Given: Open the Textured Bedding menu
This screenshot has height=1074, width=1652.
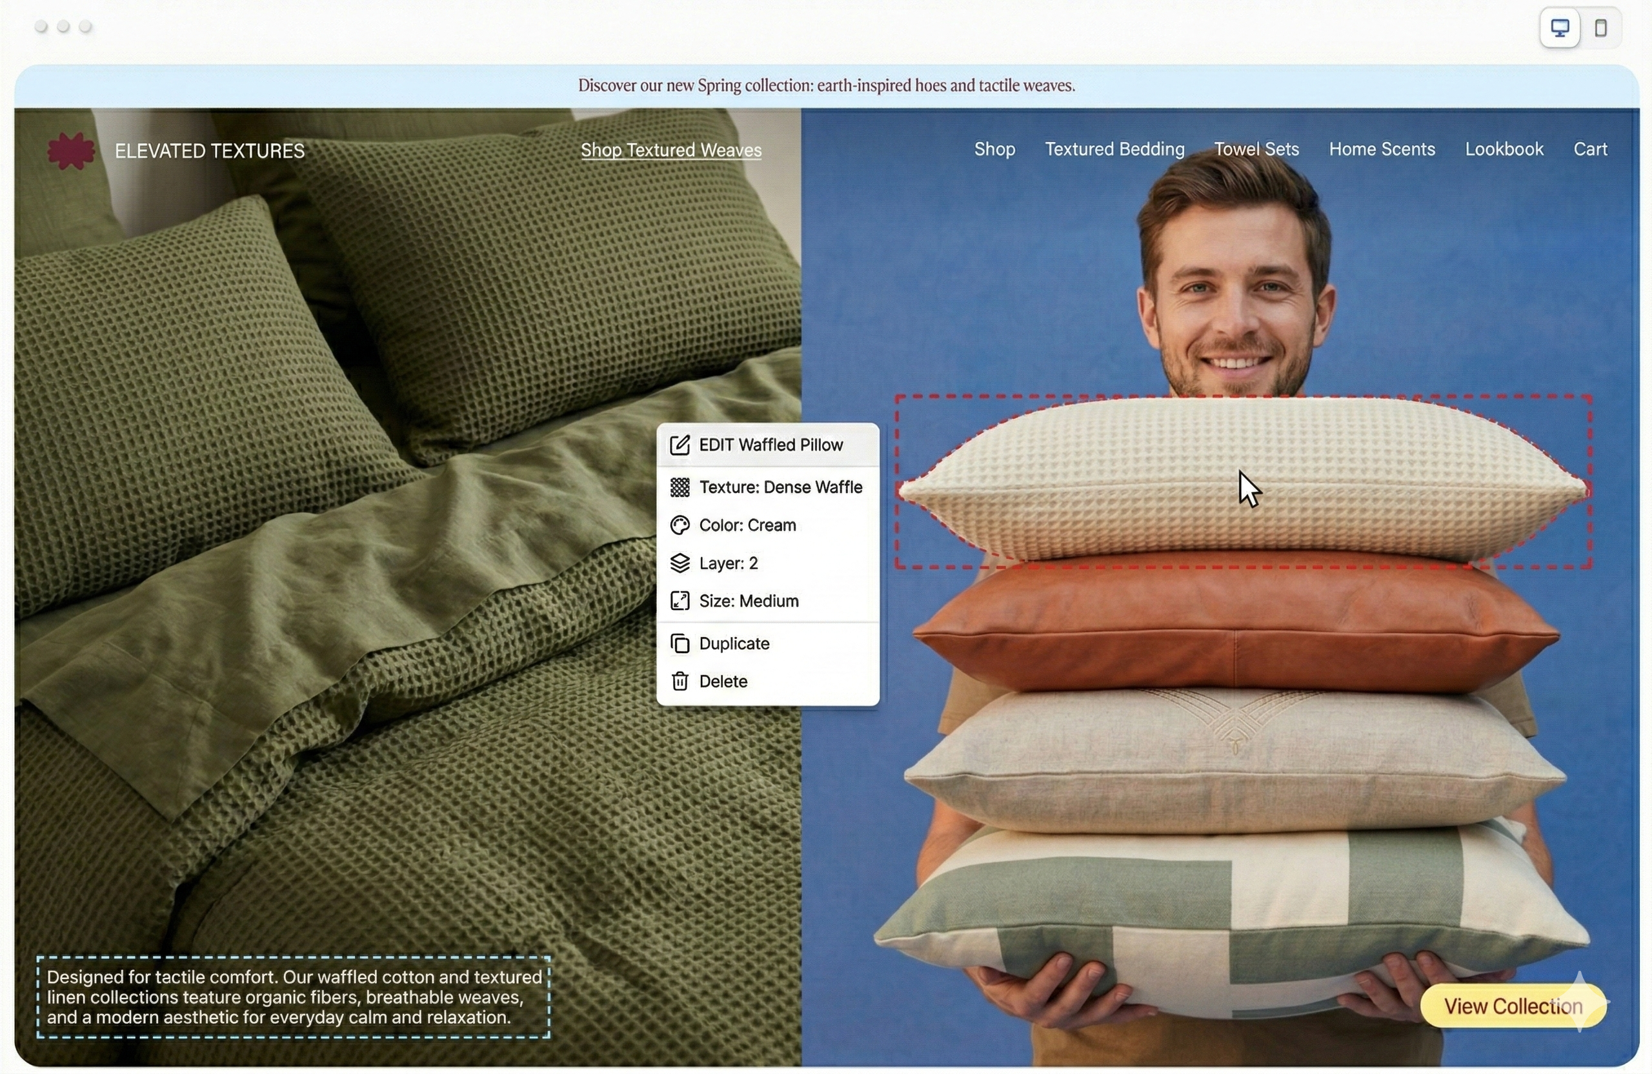Looking at the screenshot, I should pos(1114,149).
